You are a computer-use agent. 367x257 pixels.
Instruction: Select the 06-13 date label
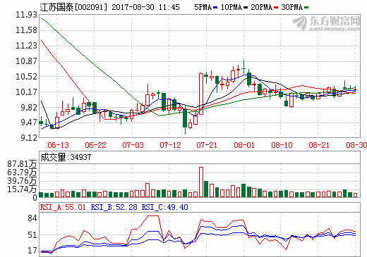coord(58,145)
